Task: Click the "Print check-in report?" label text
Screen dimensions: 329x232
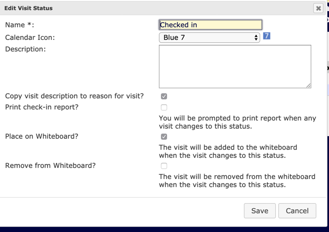Action: pyautogui.click(x=42, y=107)
